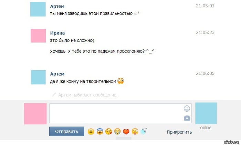Insert the neutral face emoji
This screenshot has height=146, width=241.
pyautogui.click(x=91, y=132)
